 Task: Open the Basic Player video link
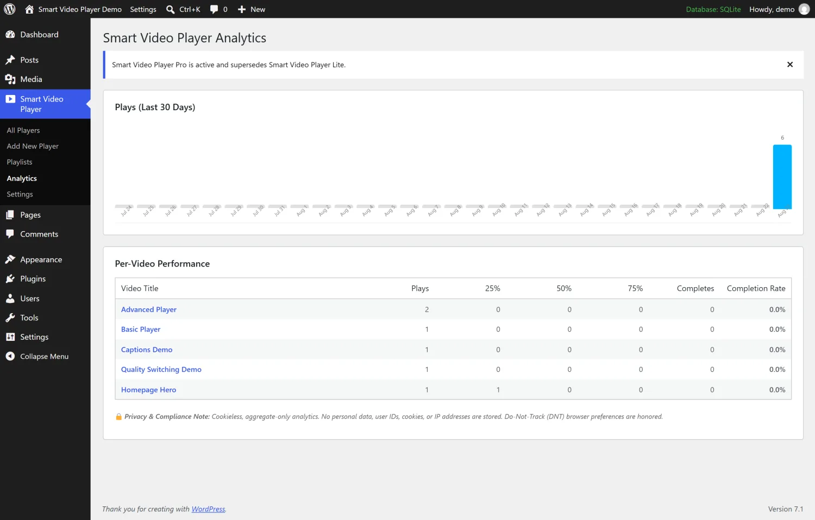[141, 329]
